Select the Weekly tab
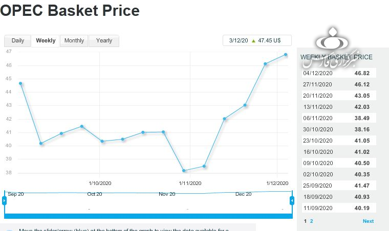The image size is (389, 231). 46,41
